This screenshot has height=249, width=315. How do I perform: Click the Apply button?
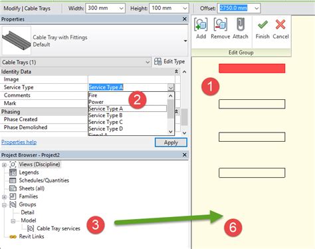coord(171,142)
